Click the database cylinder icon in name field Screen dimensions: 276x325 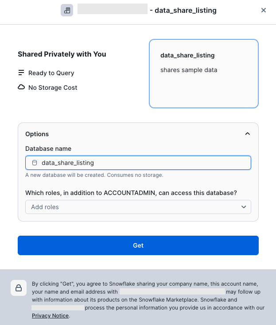coord(35,163)
